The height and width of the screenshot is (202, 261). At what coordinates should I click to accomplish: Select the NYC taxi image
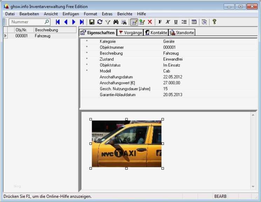126,144
